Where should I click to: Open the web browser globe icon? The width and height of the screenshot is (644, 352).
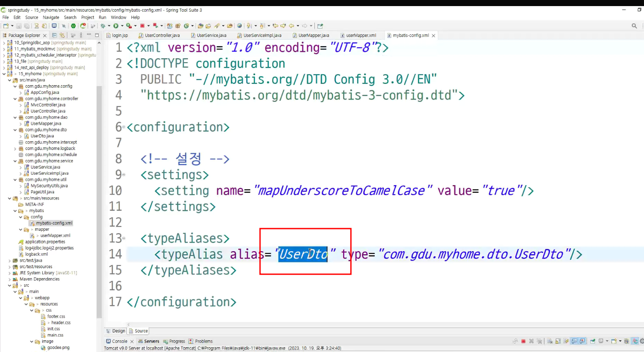(x=240, y=26)
